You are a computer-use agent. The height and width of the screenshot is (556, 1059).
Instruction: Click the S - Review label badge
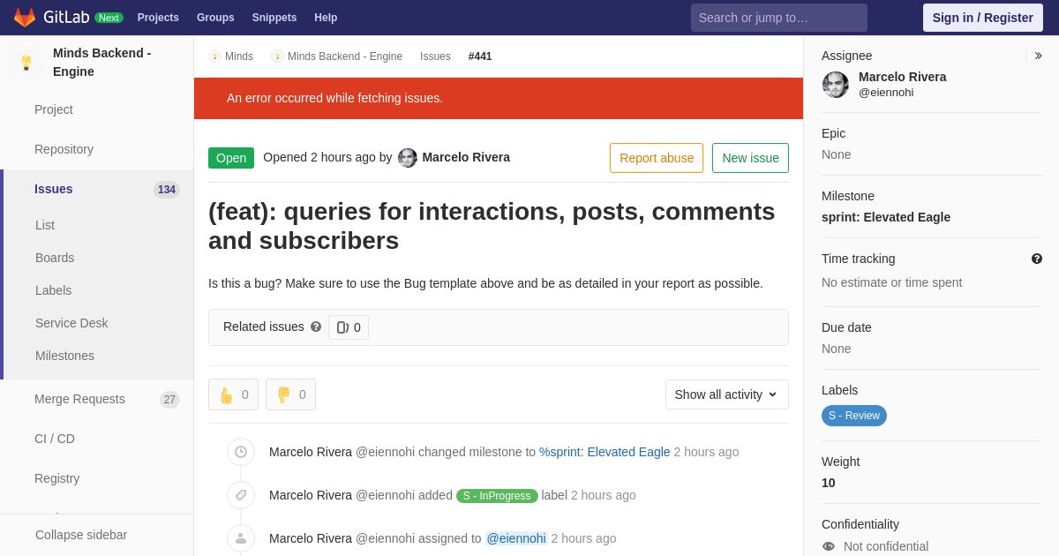(854, 416)
